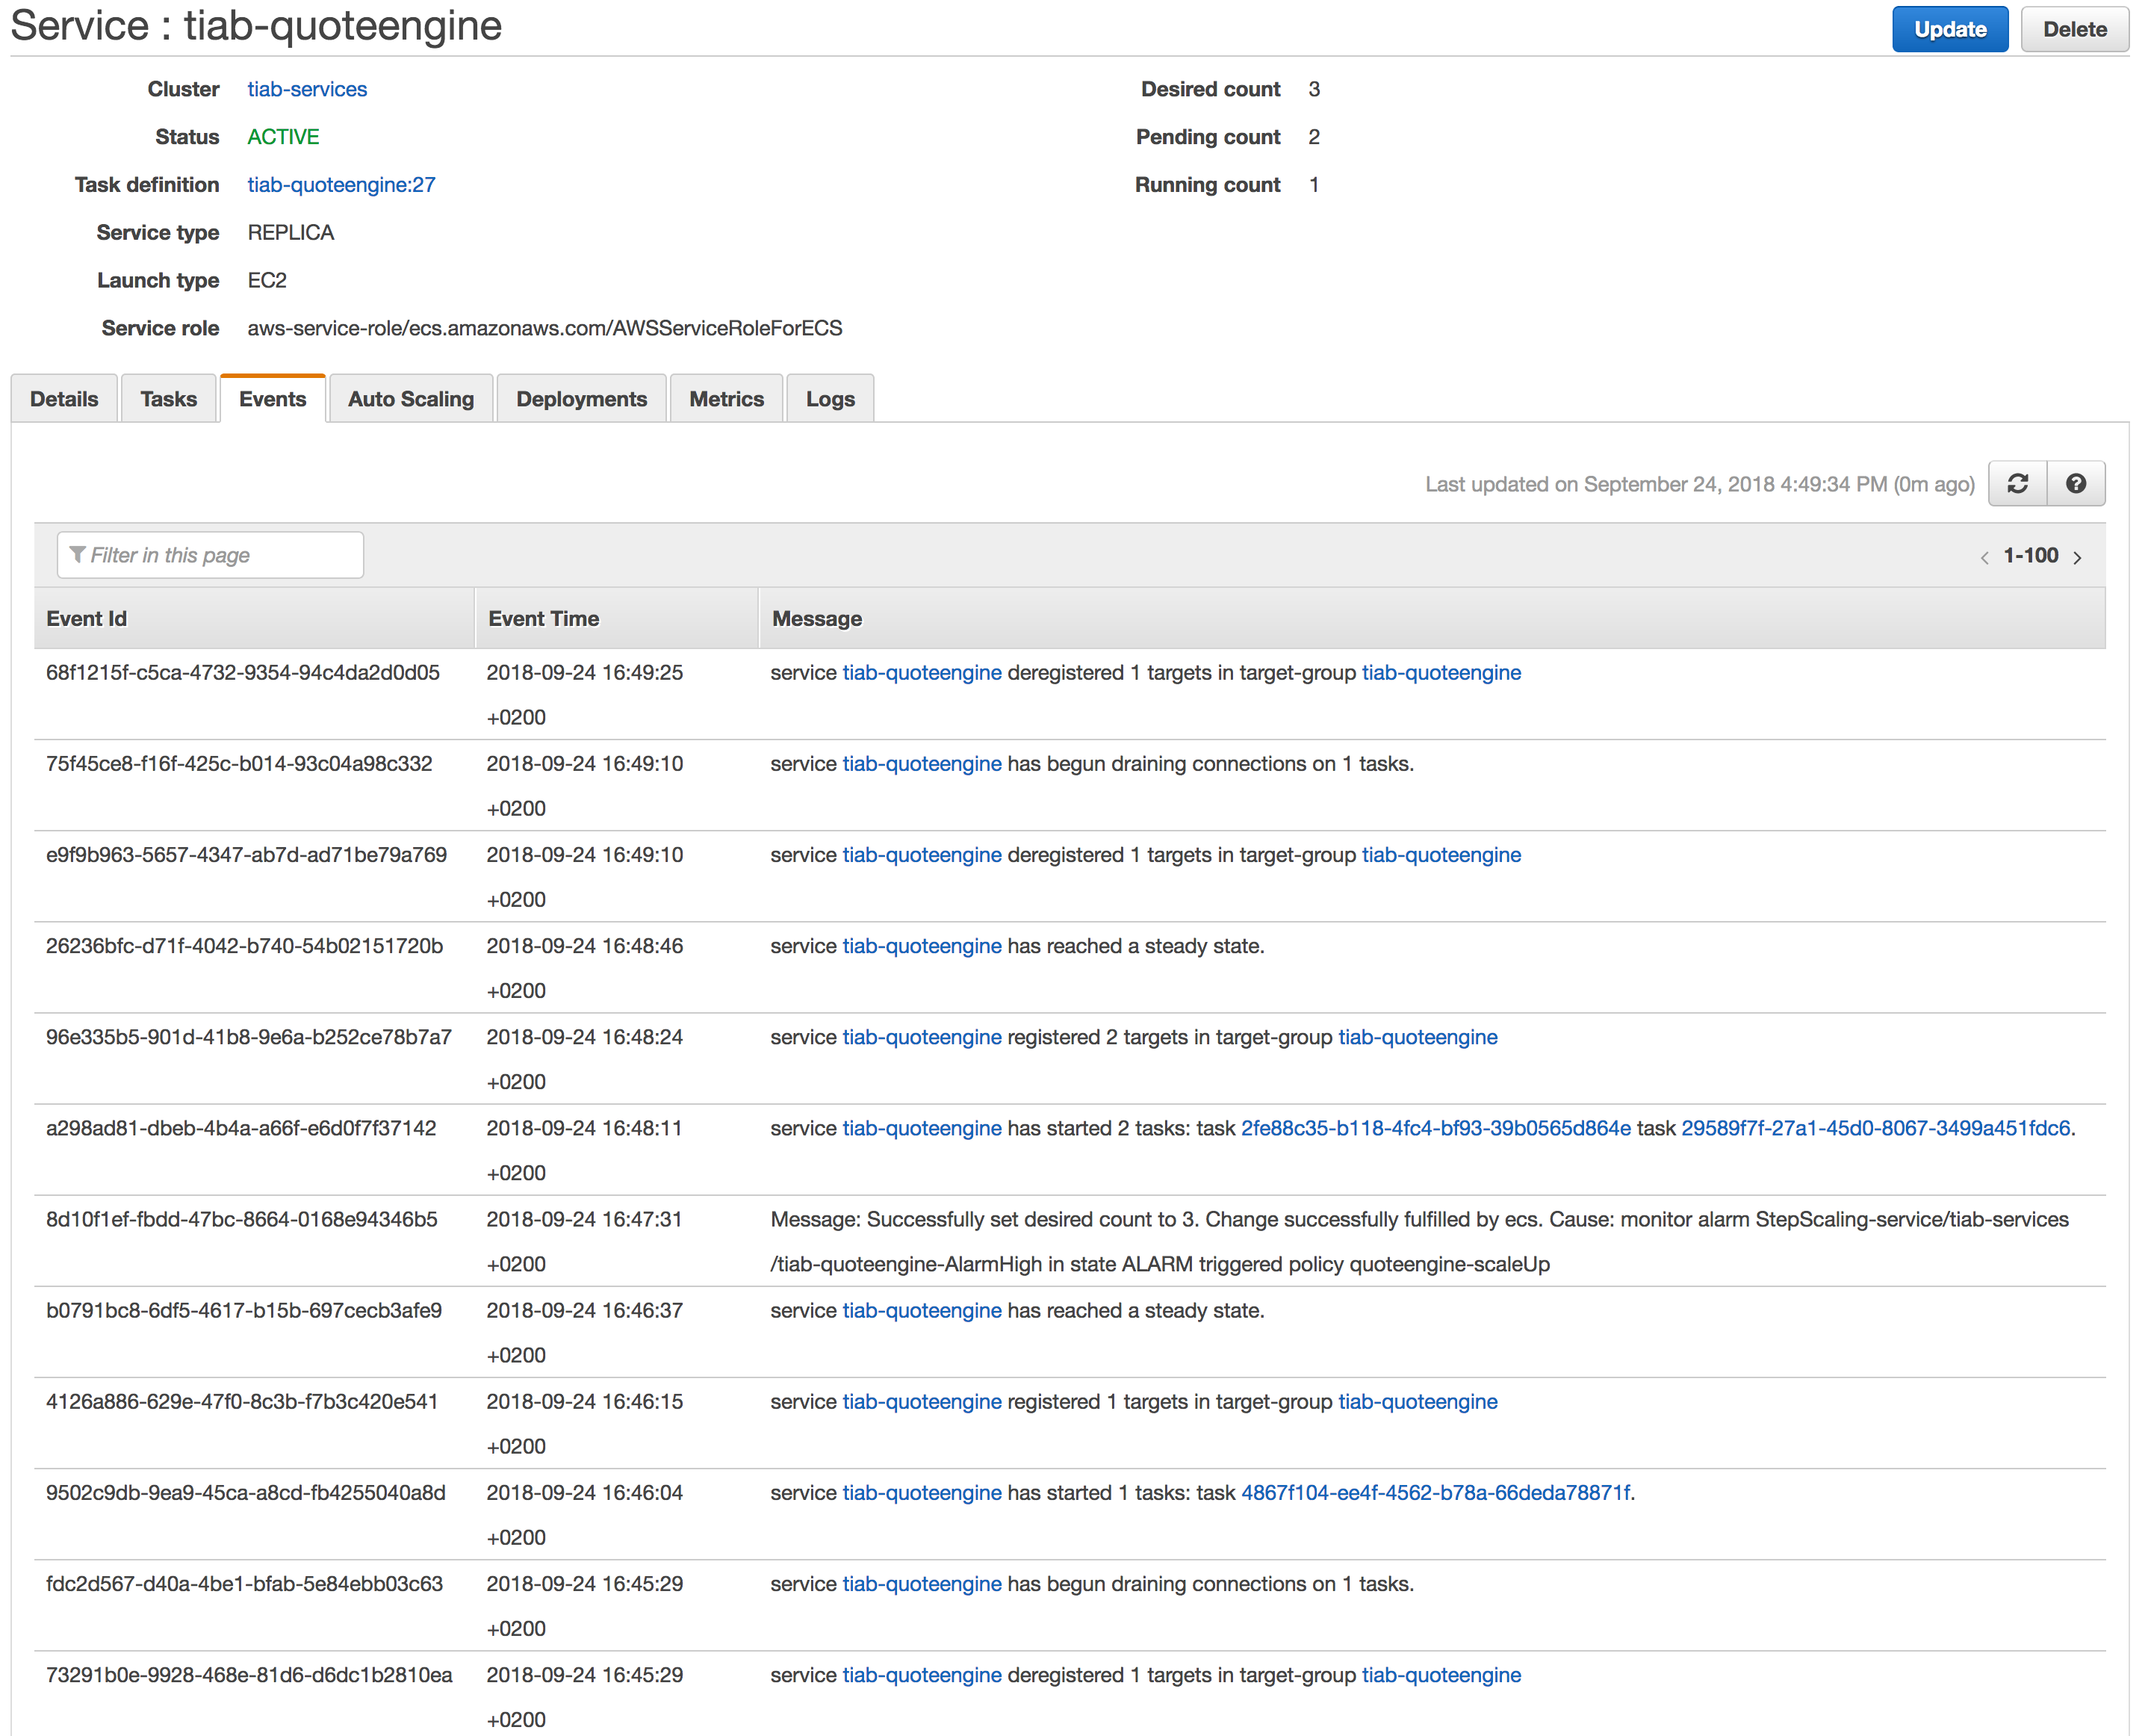Select event id 9502c9db-9ea9-45ca-a8cd-fb4255040a8d

(246, 1493)
